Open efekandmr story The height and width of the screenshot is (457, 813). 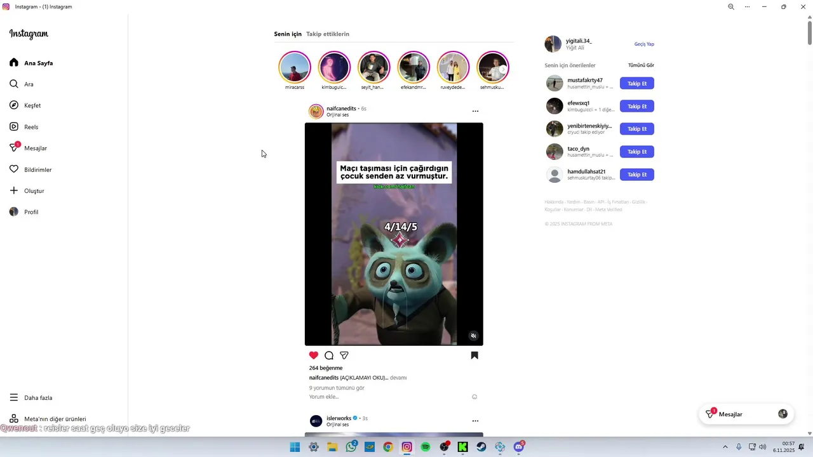click(413, 67)
